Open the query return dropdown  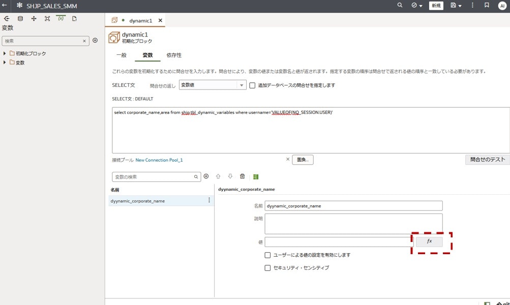pos(213,85)
